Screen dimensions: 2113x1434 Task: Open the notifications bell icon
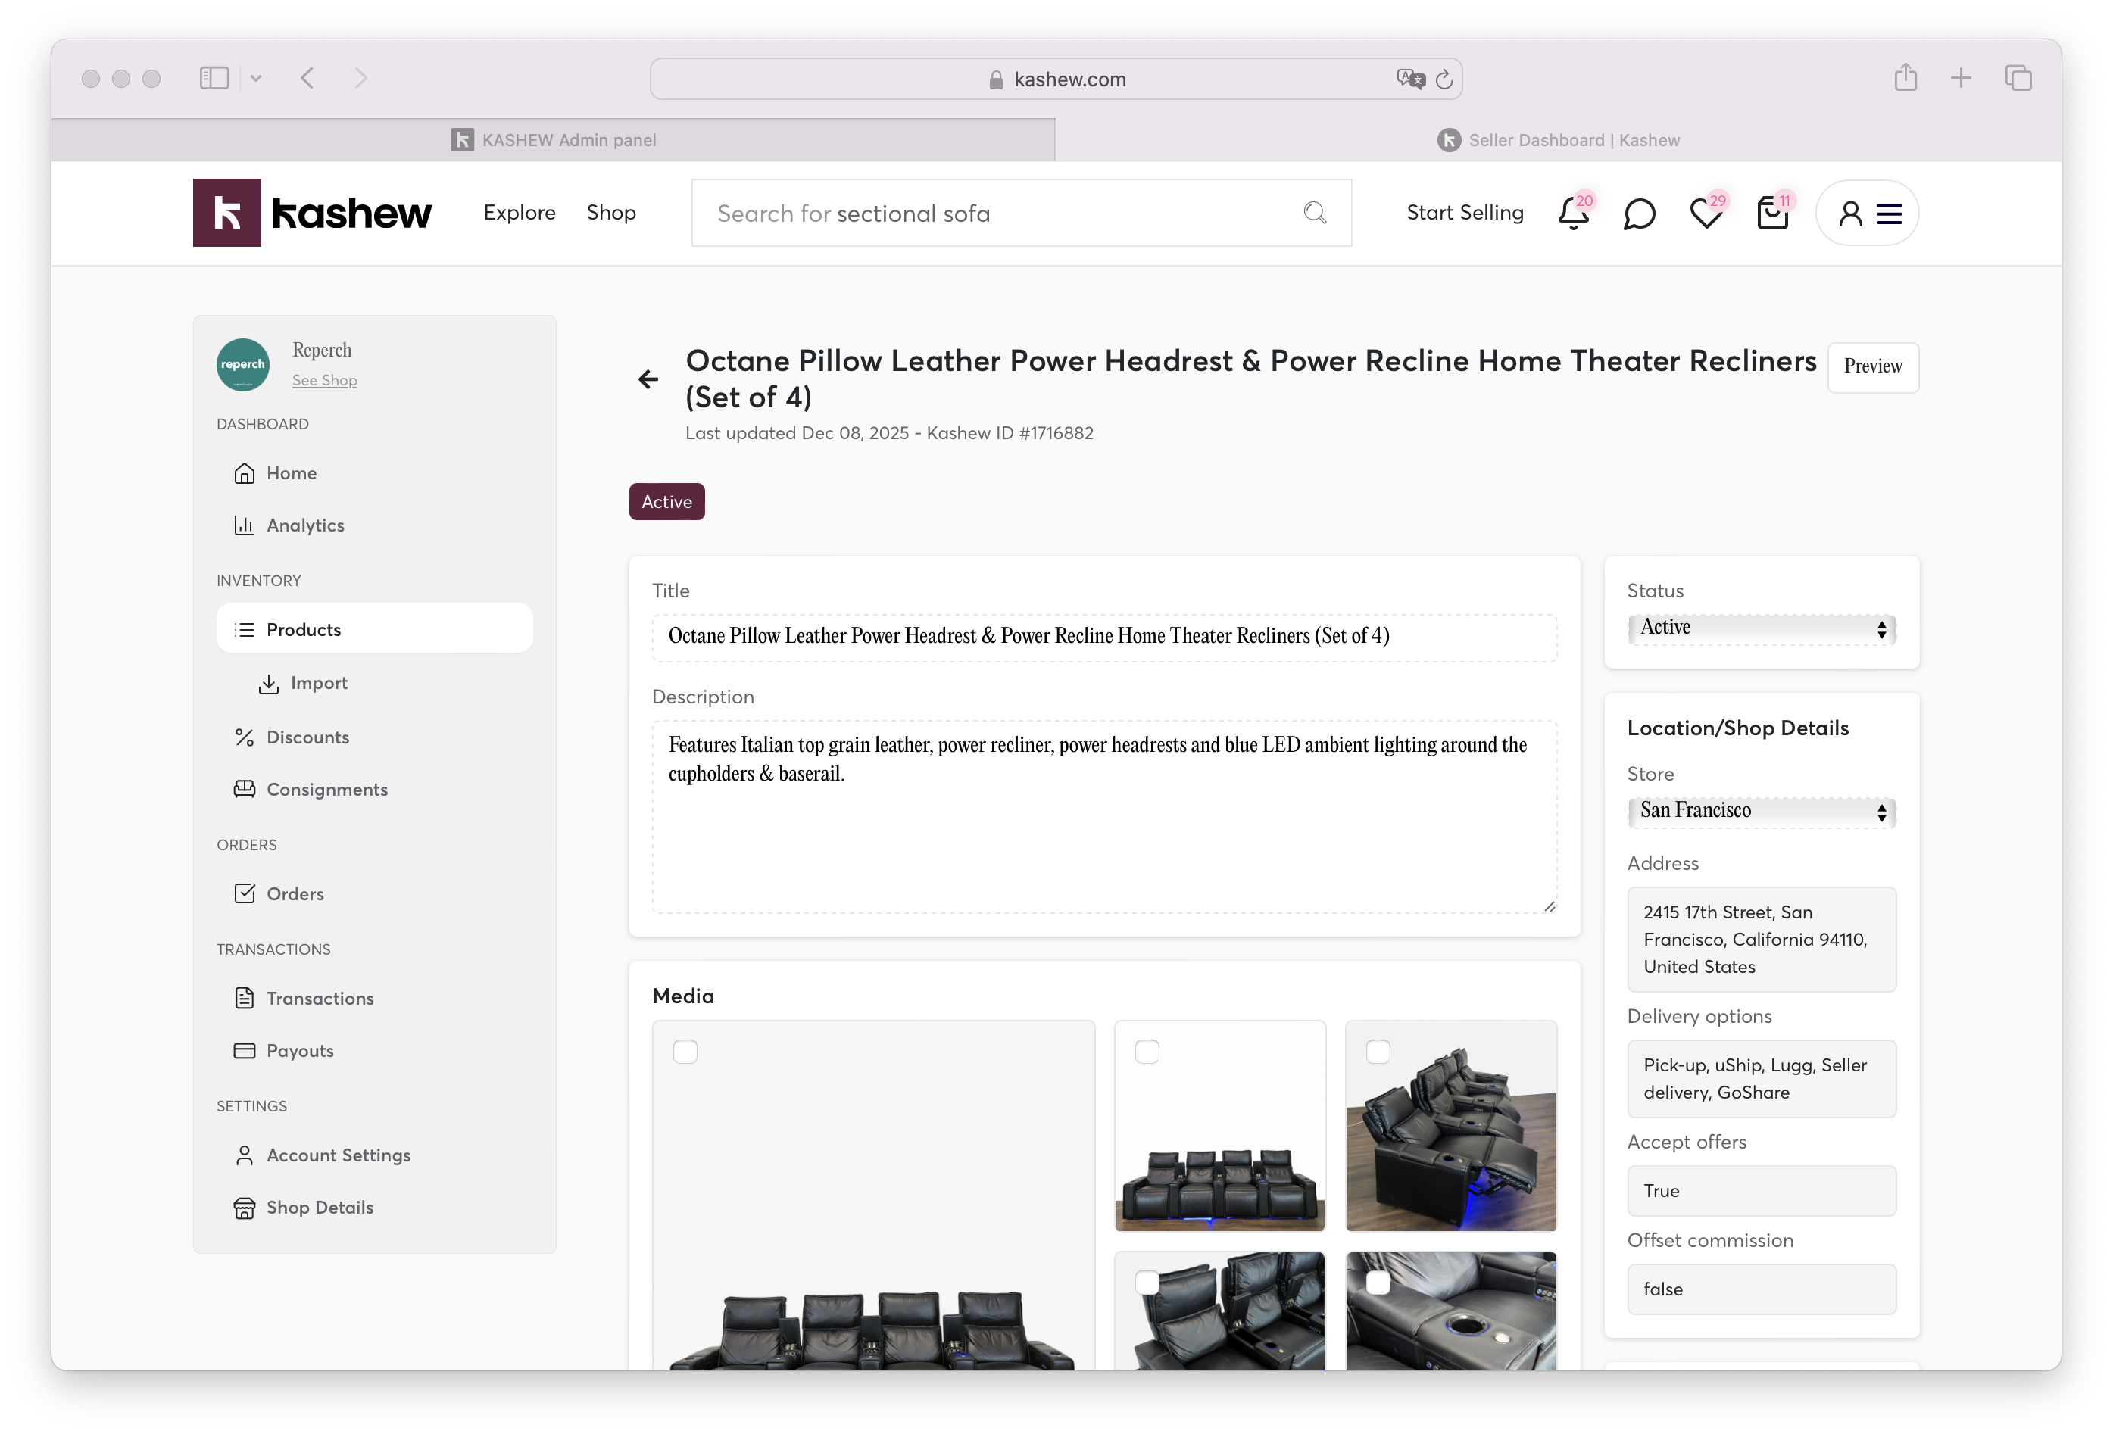tap(1573, 214)
